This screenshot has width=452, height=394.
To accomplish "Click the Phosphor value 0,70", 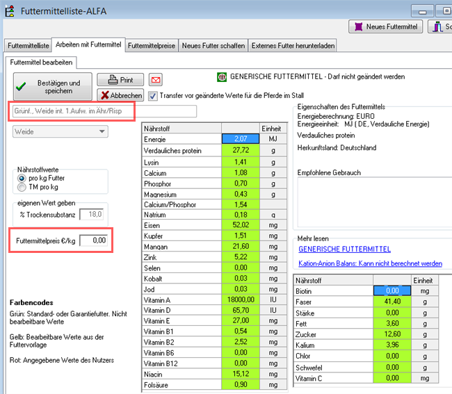I will pyautogui.click(x=241, y=183).
